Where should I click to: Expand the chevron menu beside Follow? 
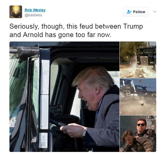point(155,12)
